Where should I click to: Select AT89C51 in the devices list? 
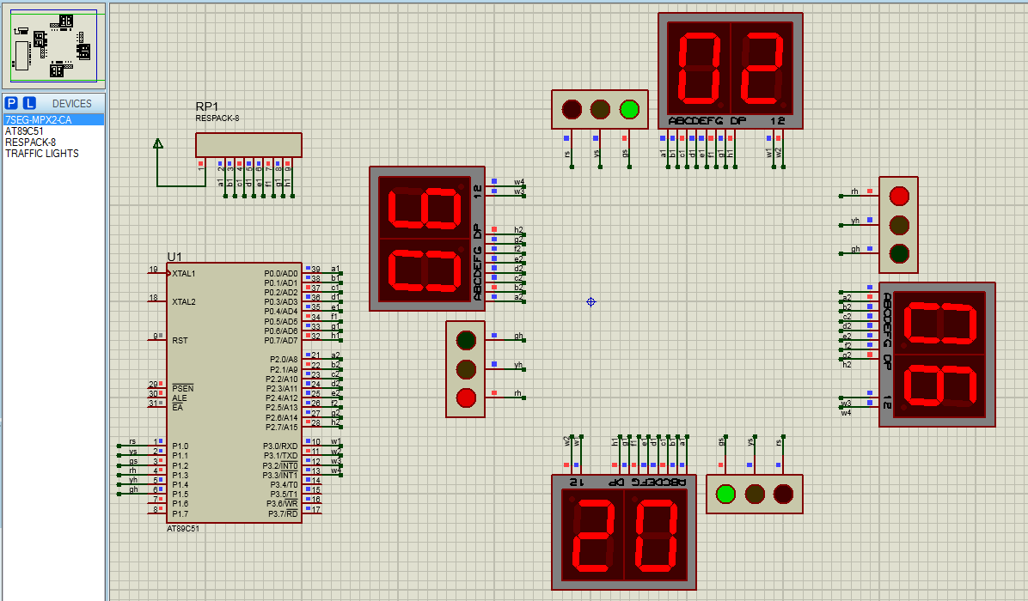(x=24, y=131)
